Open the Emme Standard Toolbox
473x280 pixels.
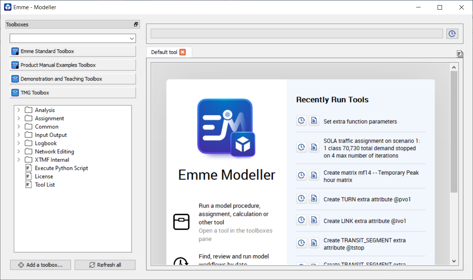pos(73,51)
